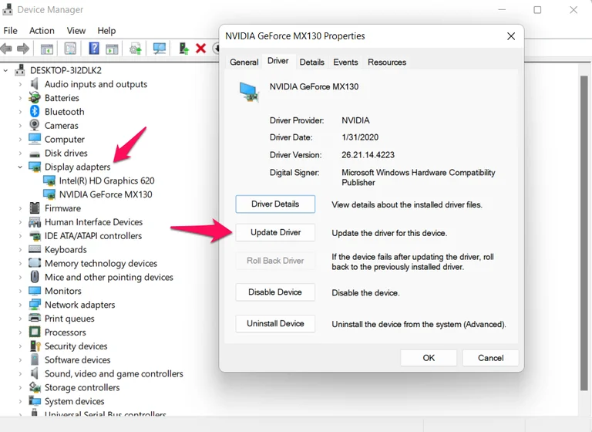Click the driver version value 26.21.14.4223

pyautogui.click(x=368, y=155)
